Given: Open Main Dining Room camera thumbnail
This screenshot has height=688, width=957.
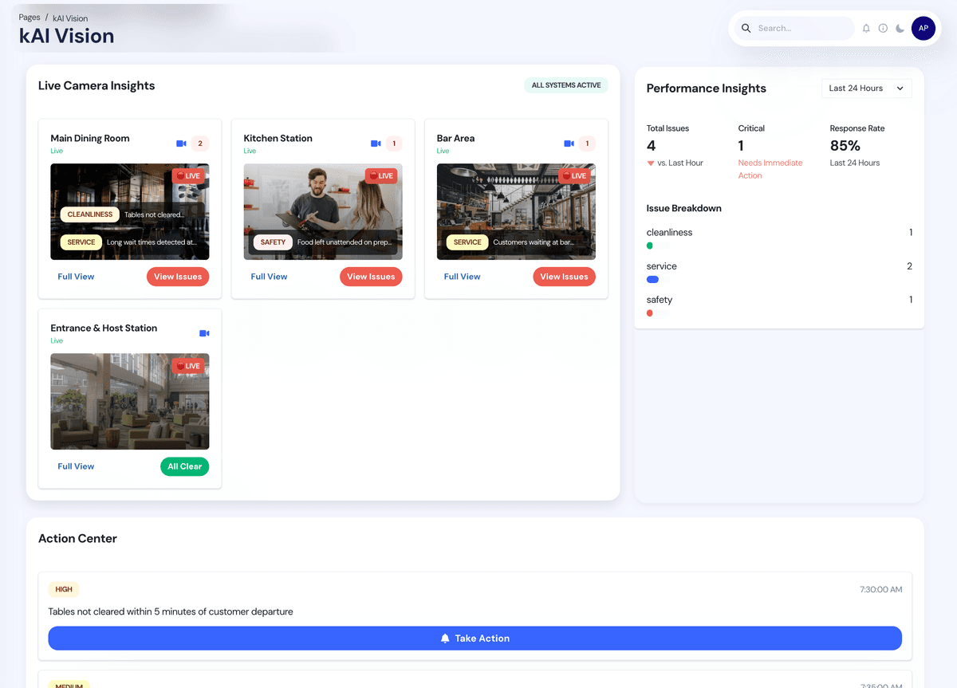Looking at the screenshot, I should click(x=130, y=212).
